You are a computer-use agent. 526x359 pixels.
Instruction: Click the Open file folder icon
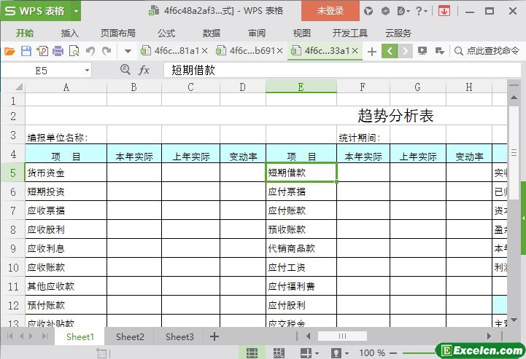tap(9, 51)
